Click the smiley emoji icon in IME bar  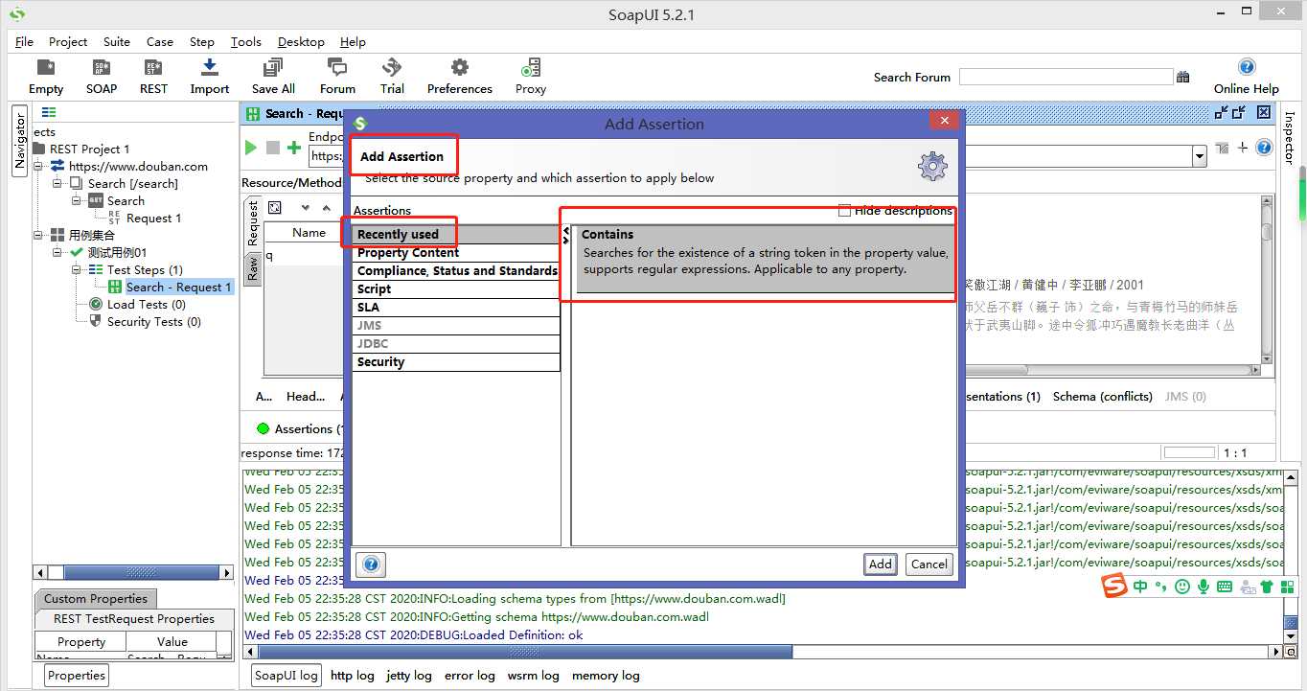[x=1182, y=586]
